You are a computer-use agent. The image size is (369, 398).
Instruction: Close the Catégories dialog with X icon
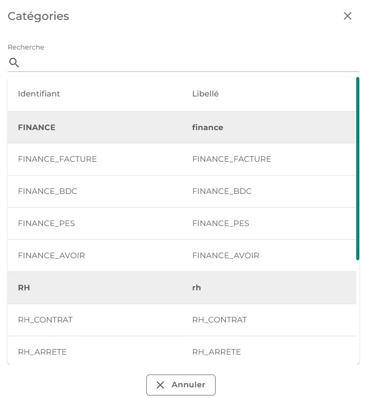348,16
